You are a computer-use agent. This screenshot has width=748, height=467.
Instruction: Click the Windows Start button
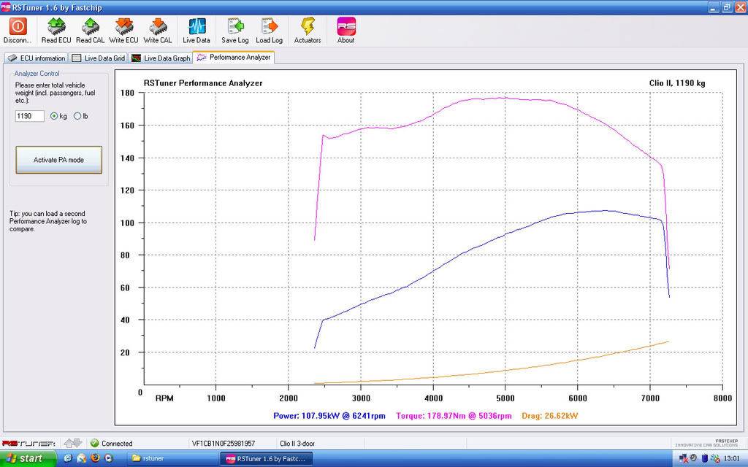tap(28, 458)
